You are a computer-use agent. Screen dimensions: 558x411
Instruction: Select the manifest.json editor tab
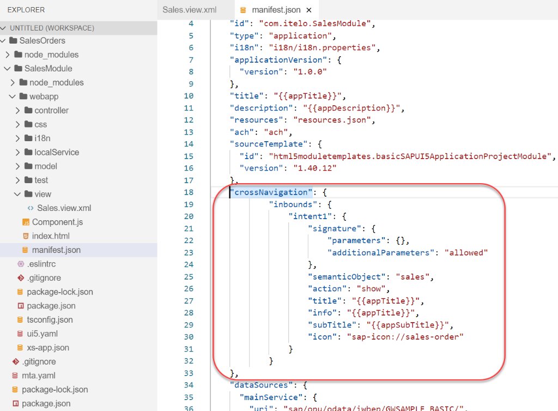[276, 10]
